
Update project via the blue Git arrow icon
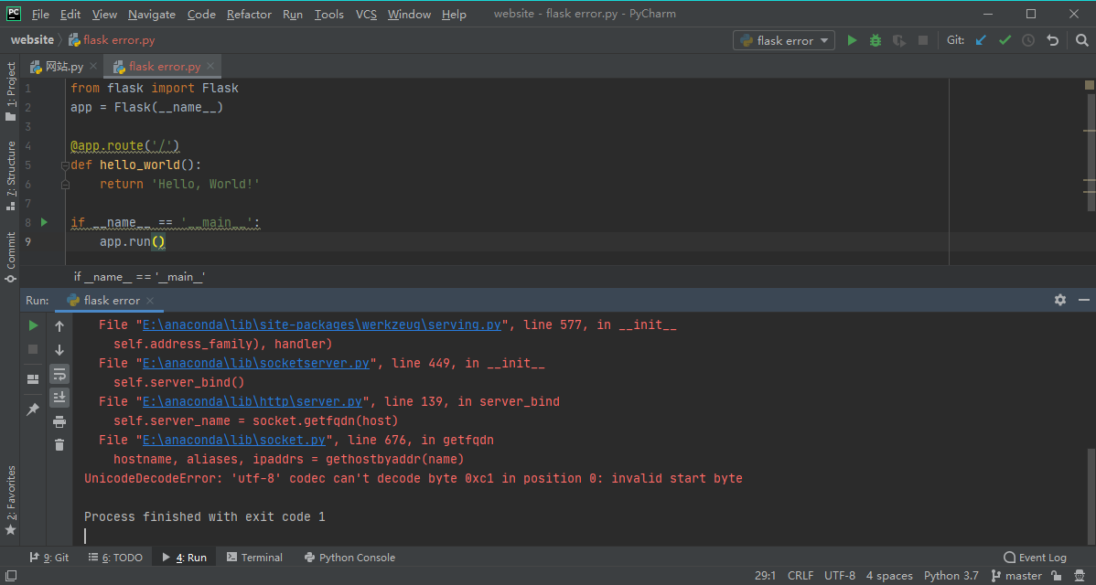[x=980, y=40]
